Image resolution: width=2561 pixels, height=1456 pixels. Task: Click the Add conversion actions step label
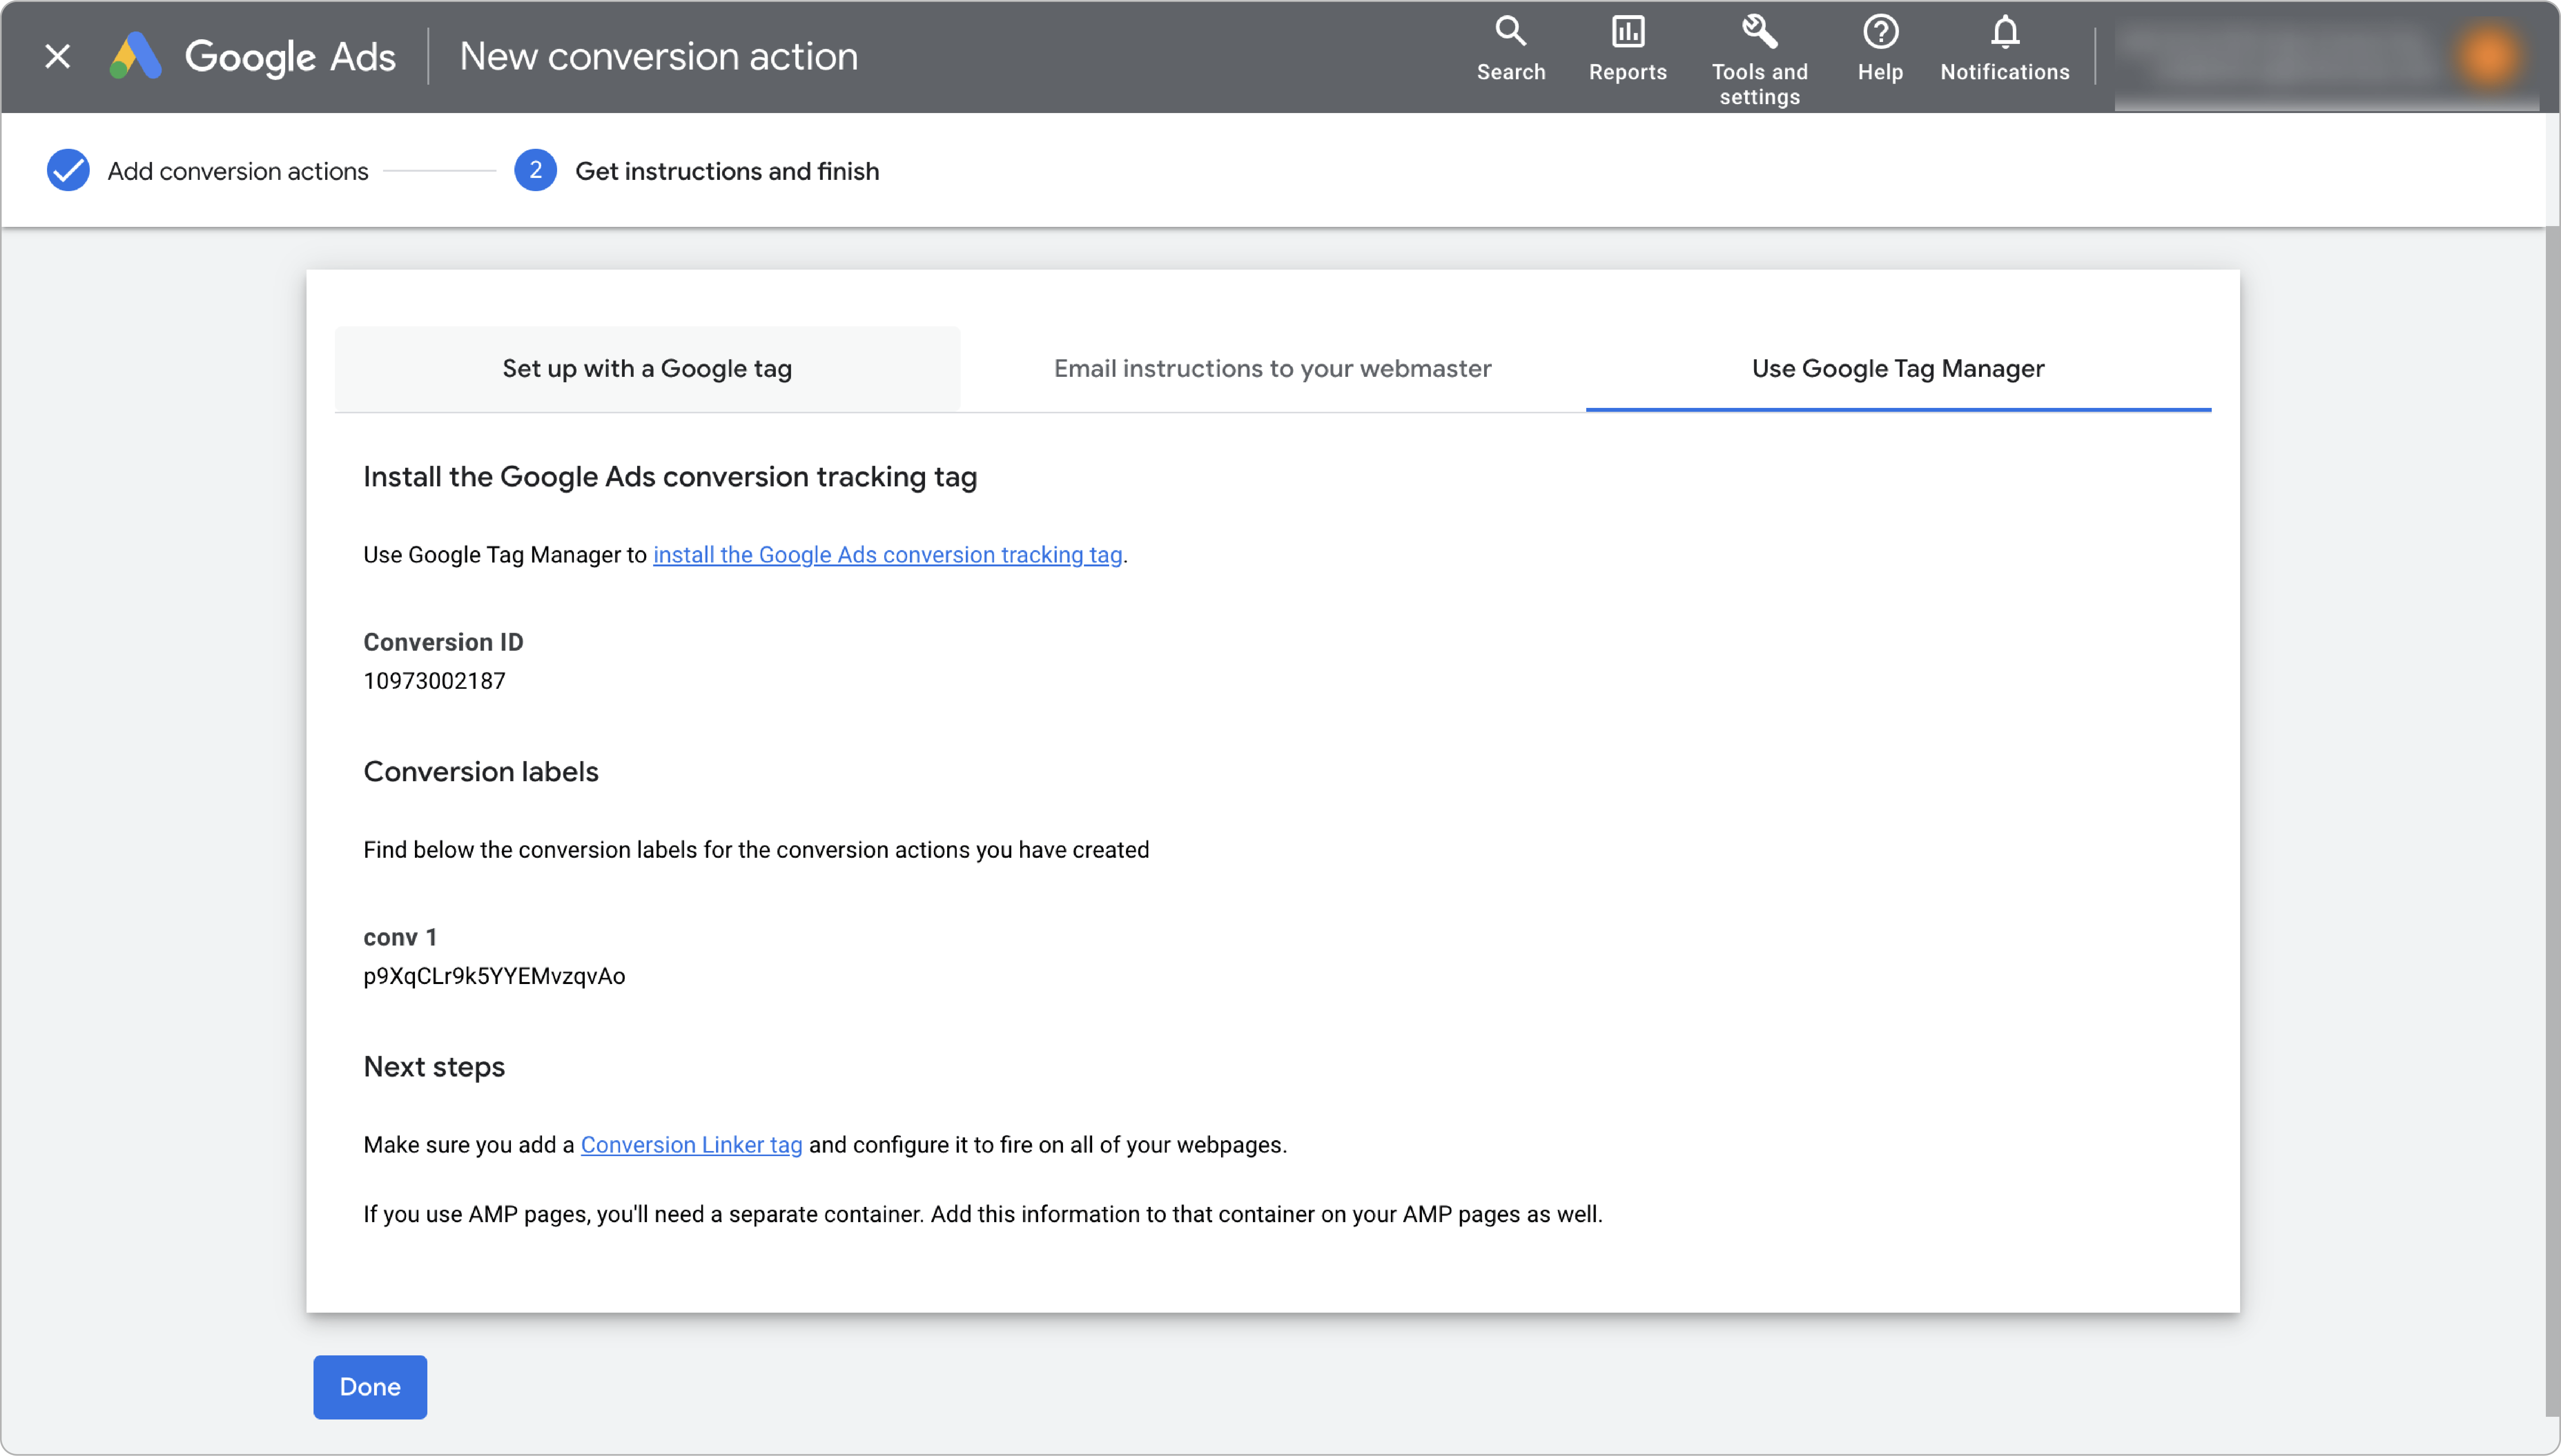click(238, 171)
